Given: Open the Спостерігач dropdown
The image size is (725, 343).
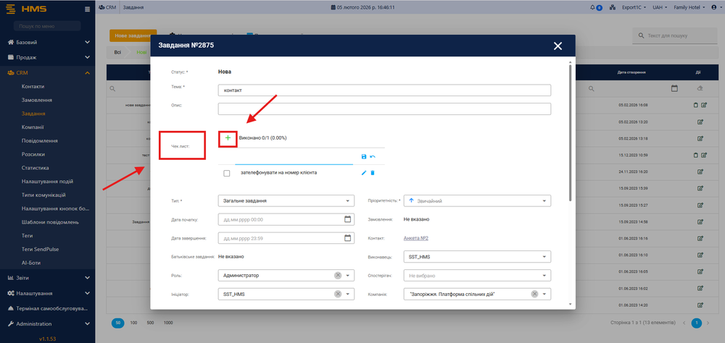Looking at the screenshot, I should tap(544, 276).
